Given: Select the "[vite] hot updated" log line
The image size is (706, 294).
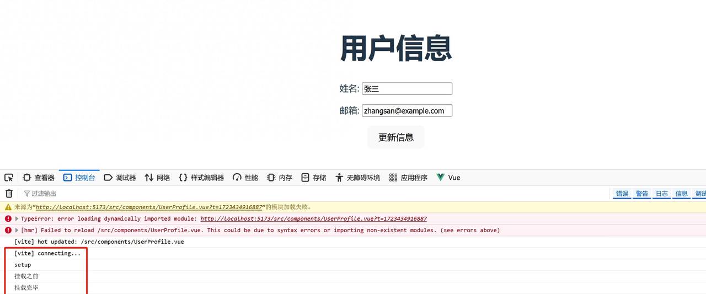Looking at the screenshot, I should point(99,242).
